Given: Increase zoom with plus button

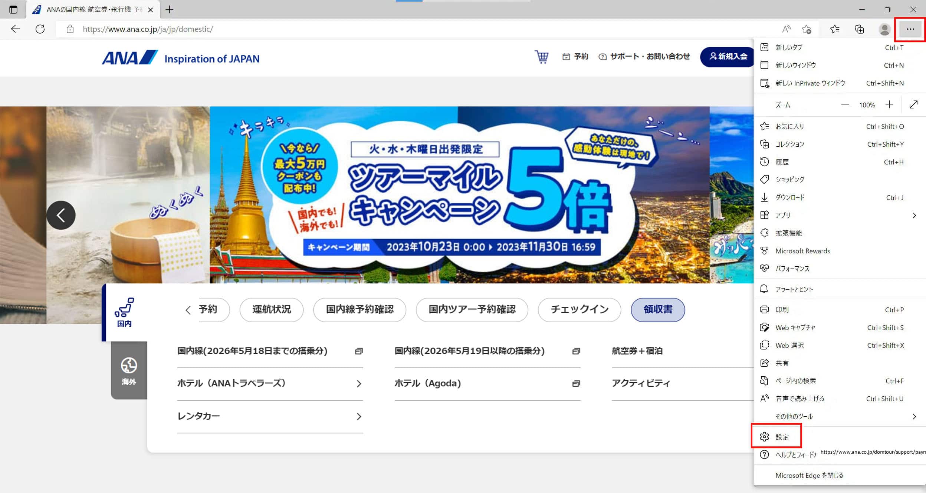Looking at the screenshot, I should click(889, 105).
